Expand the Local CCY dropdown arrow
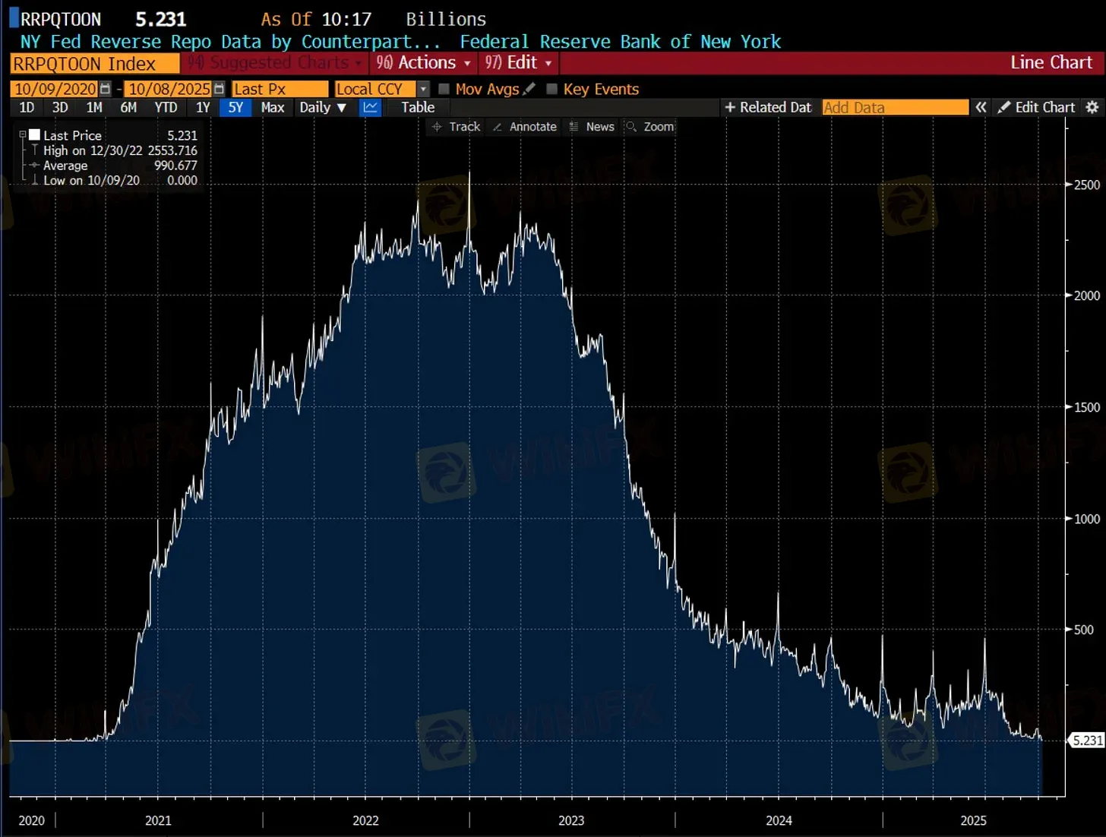1106x837 pixels. [x=423, y=90]
